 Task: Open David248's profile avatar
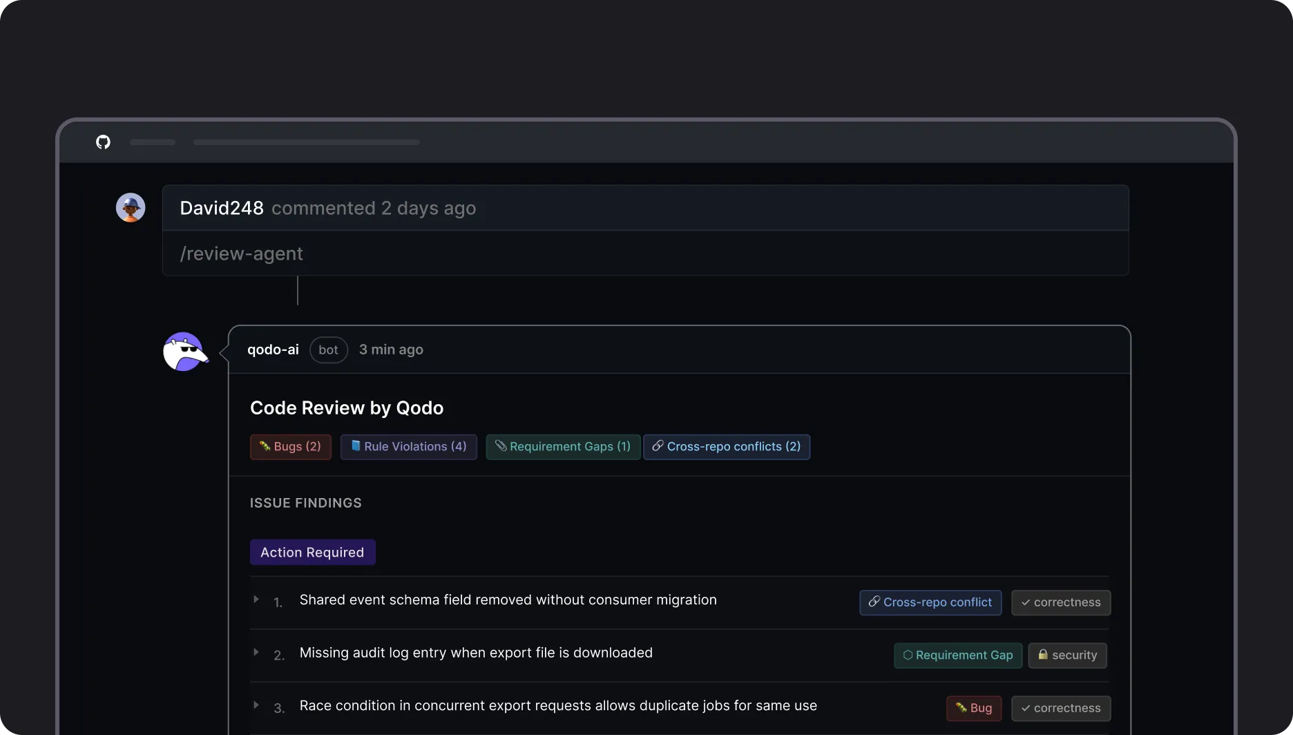coord(131,207)
